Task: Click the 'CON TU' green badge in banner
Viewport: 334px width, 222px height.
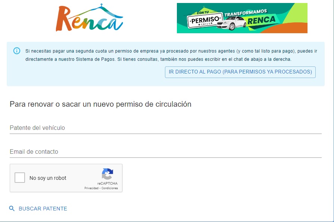Action: 202,12
